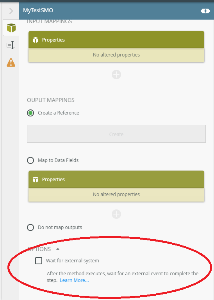Choose Do not map outputs
This screenshot has width=214, height=300.
[x=30, y=227]
